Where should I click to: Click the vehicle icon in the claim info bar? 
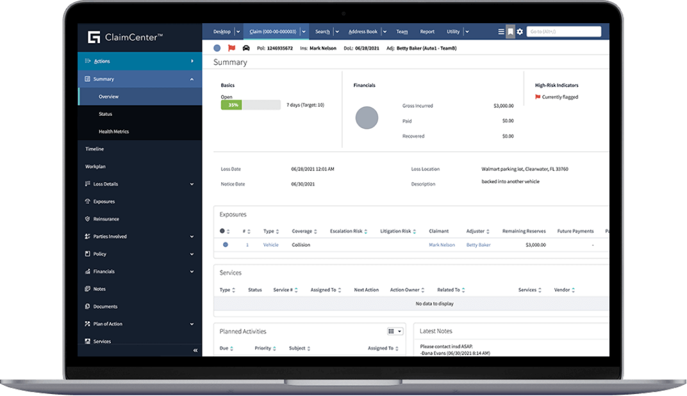coord(245,47)
